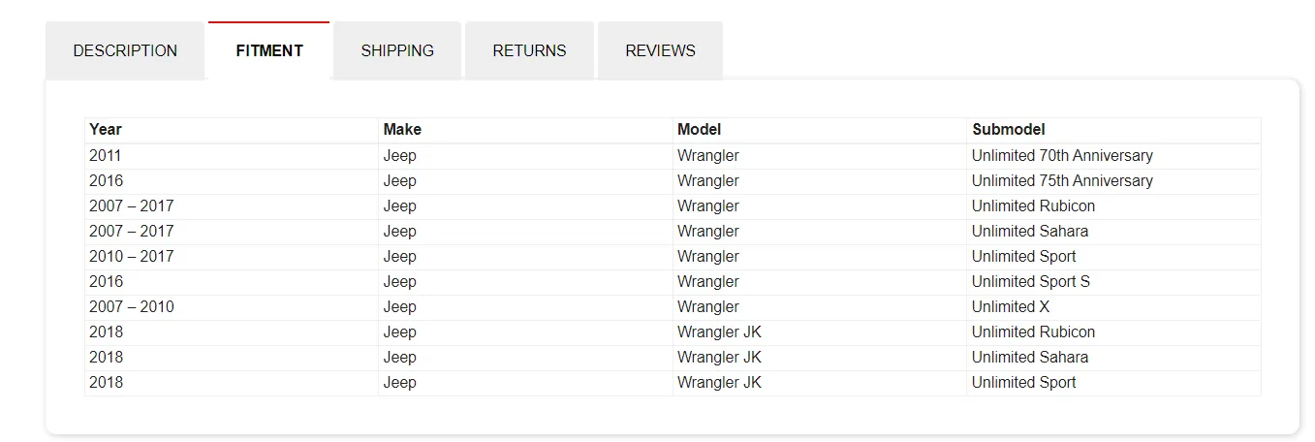Open the Description tab

tap(125, 50)
